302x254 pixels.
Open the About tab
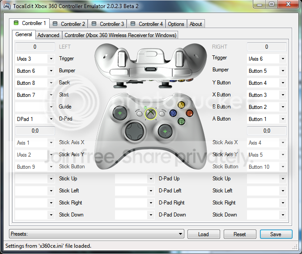[196, 24]
